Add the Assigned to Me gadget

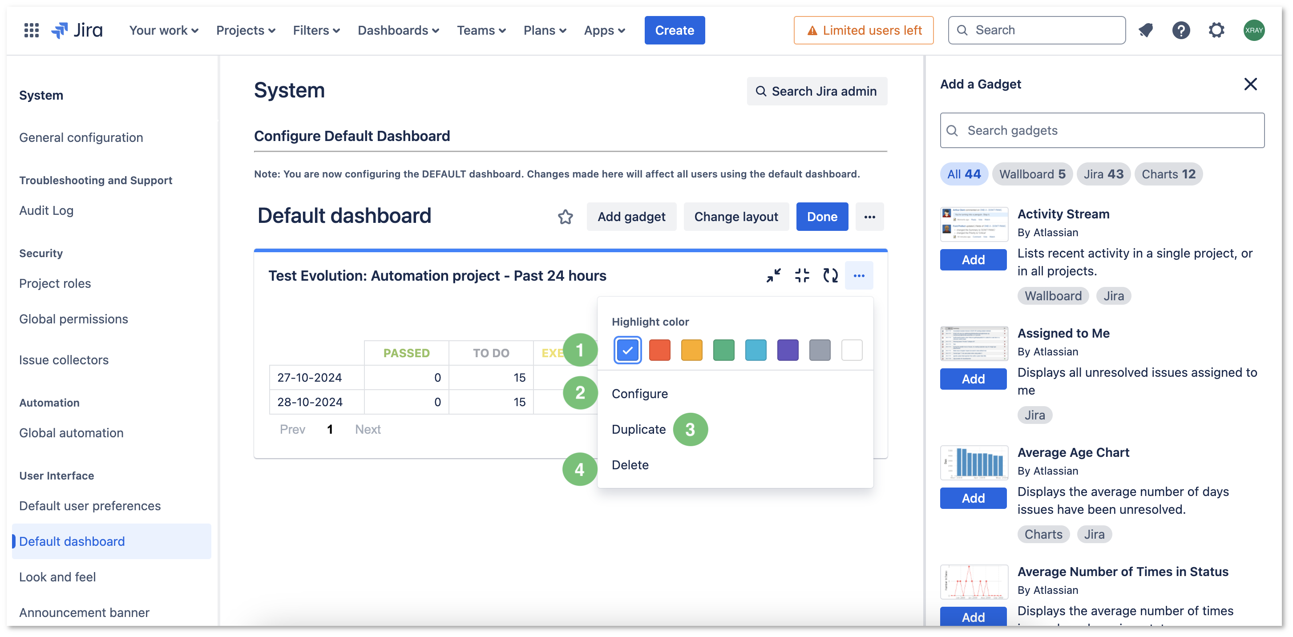[x=973, y=379]
